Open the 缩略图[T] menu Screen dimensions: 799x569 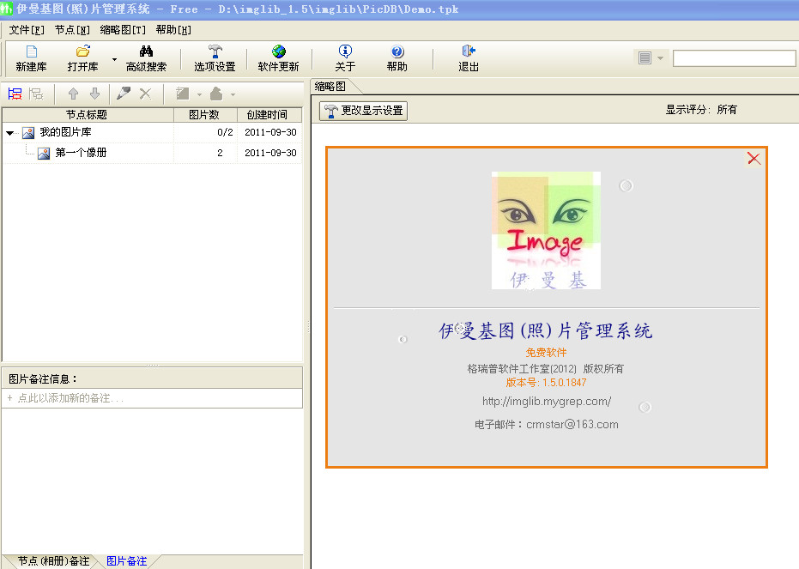point(122,30)
